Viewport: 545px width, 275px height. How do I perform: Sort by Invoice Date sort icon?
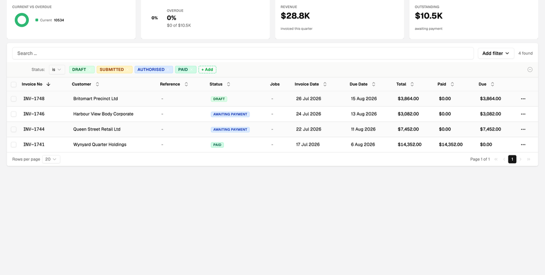(x=325, y=84)
